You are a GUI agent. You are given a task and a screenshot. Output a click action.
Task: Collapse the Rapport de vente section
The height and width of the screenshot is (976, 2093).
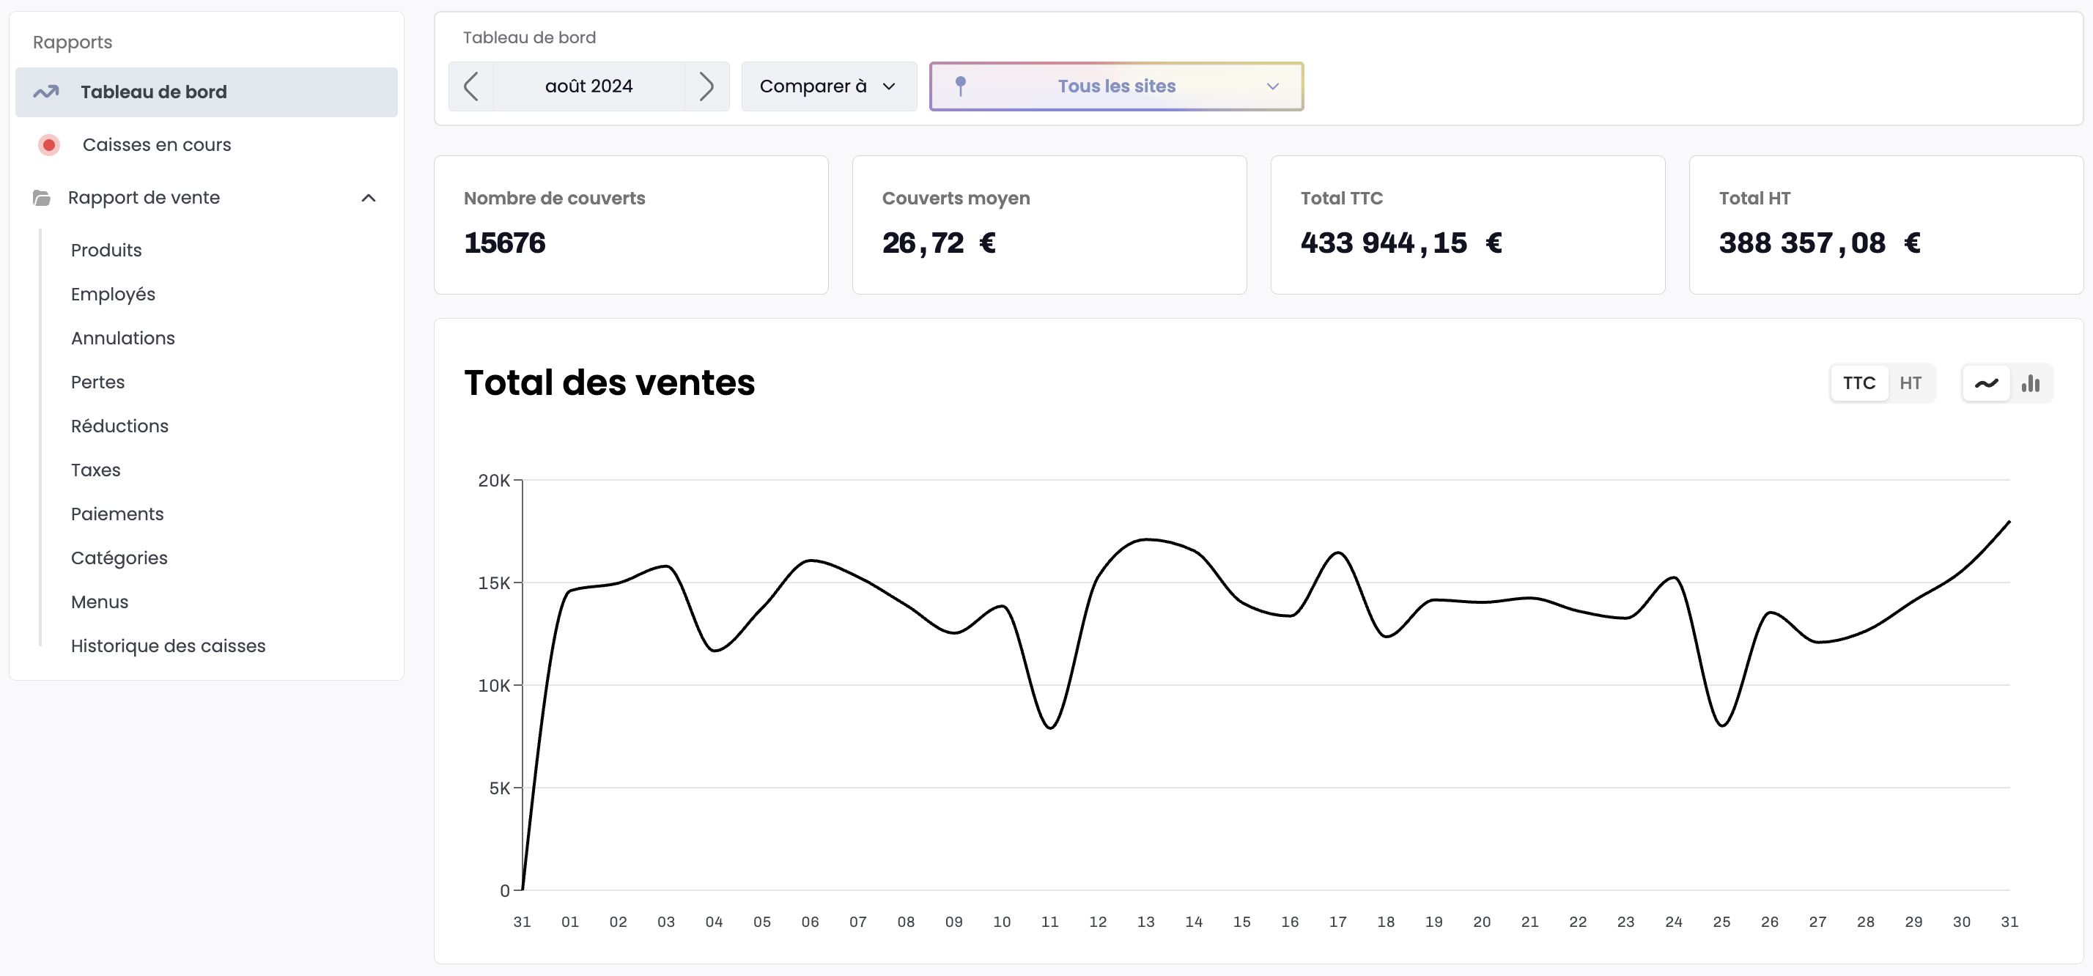369,198
